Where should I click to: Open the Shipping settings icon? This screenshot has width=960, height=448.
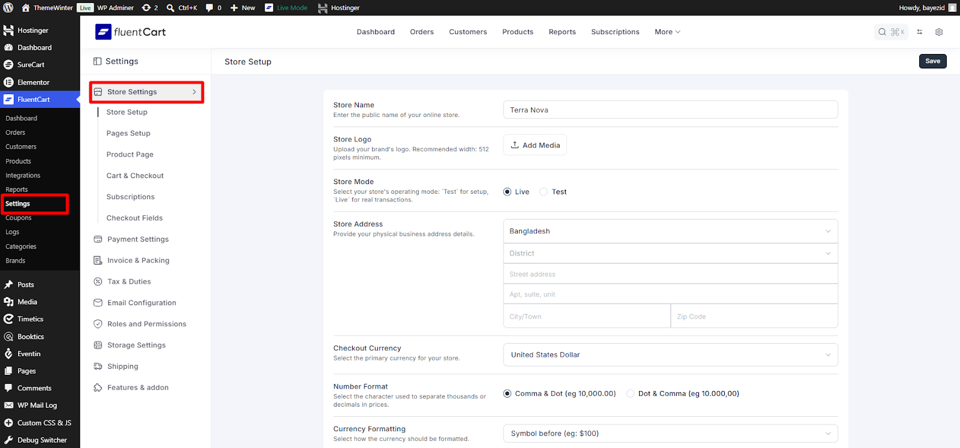[98, 366]
